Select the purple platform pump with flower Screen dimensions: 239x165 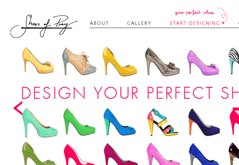[x=203, y=63]
